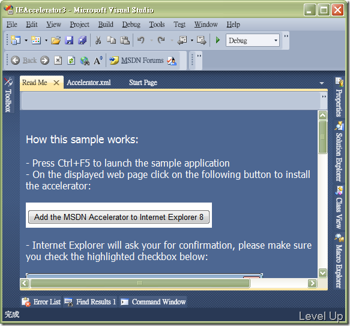Click the Add New Item toolbar icon
Viewport: 350px width, 326px height.
pos(36,40)
